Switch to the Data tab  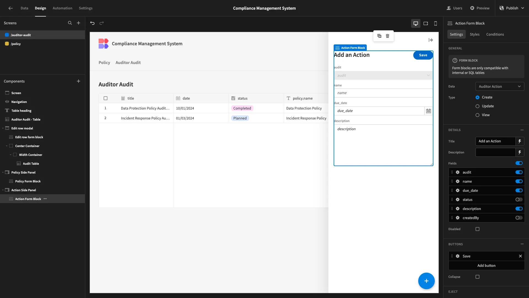24,8
